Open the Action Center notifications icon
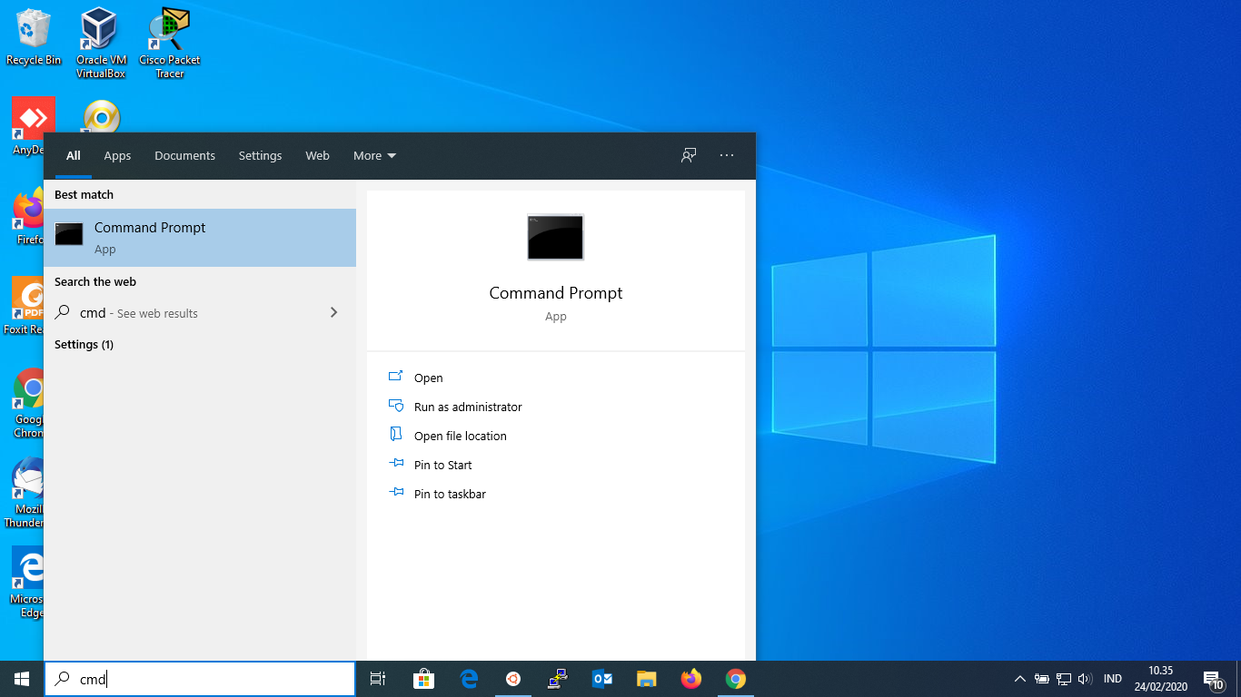The image size is (1241, 697). click(x=1214, y=679)
